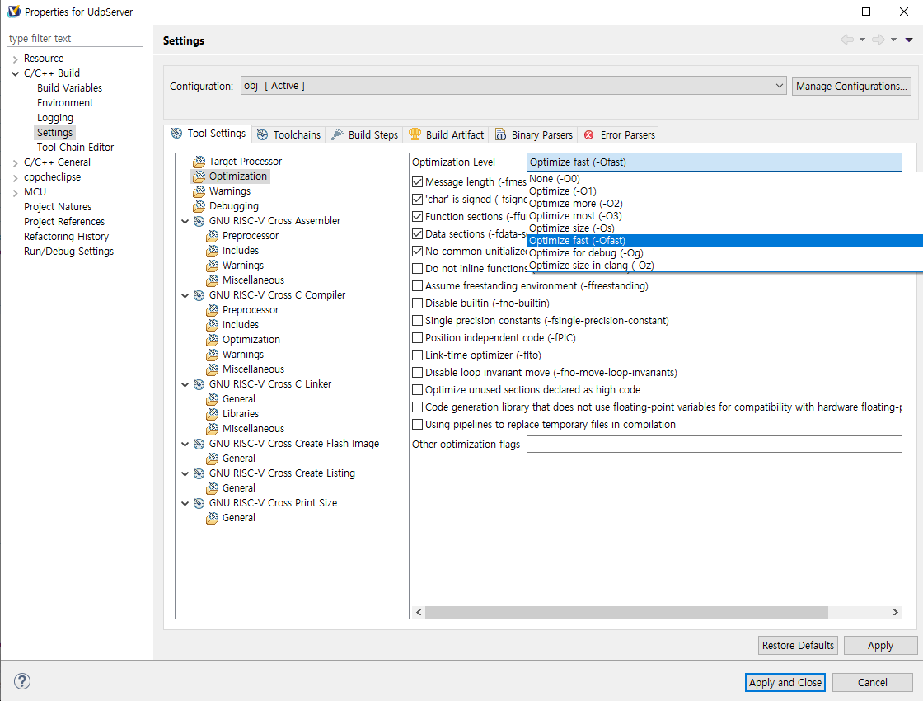Click the scroll right arrow
The image size is (923, 701).
pyautogui.click(x=895, y=613)
